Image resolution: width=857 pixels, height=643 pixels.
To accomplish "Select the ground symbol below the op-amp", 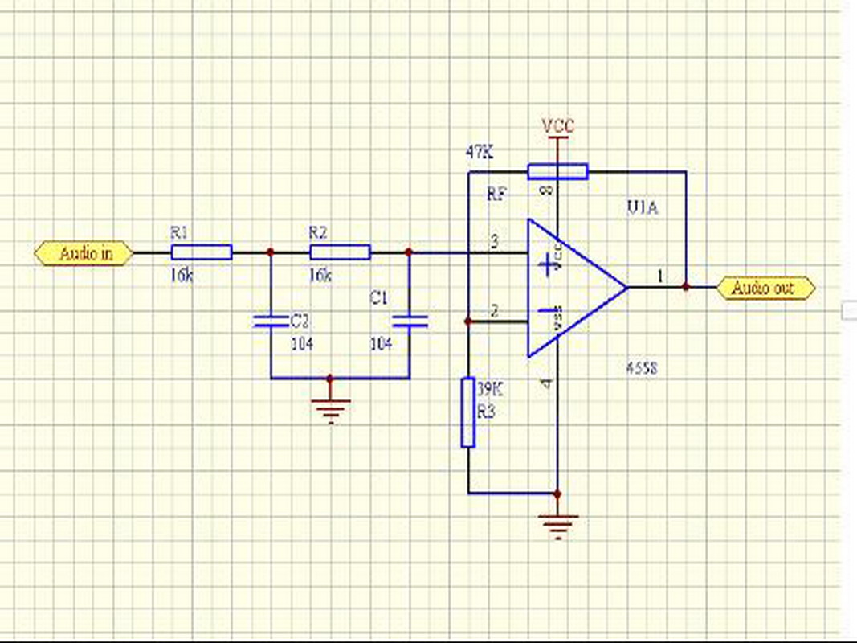I will (x=557, y=526).
